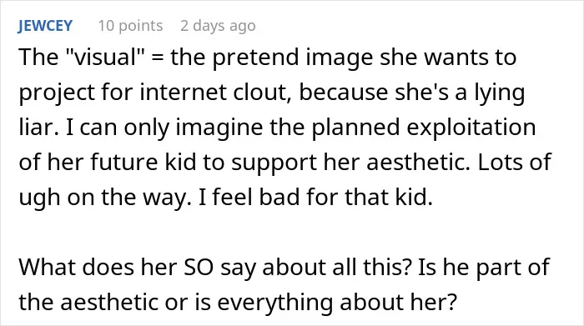Click the phrase "everything about her?" at the end
This screenshot has width=584, height=326.
tap(337, 303)
